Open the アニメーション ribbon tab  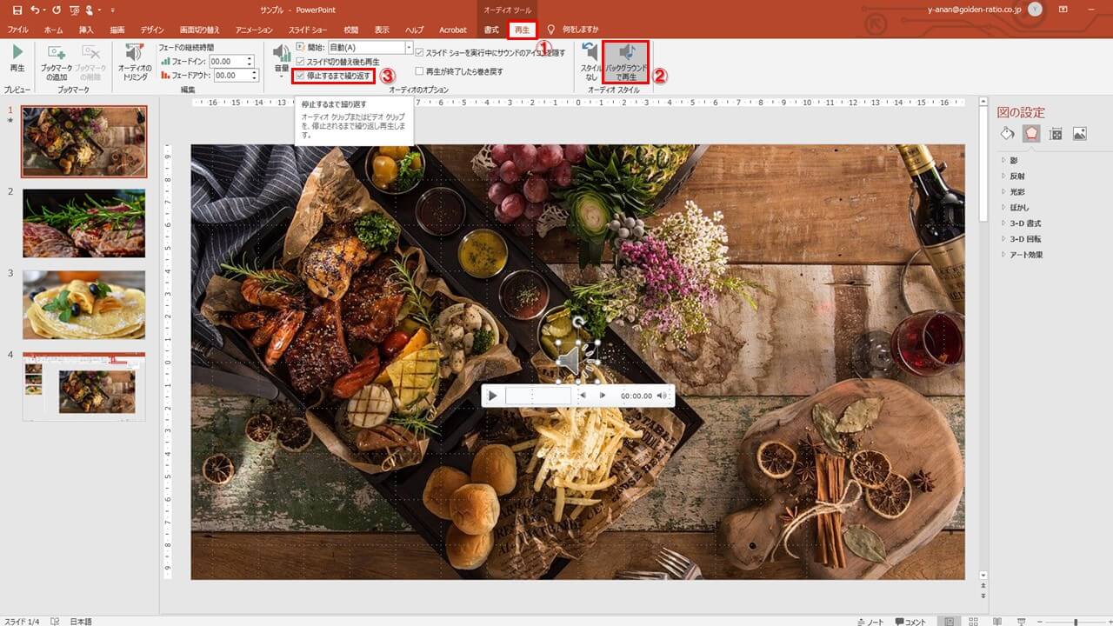click(254, 30)
